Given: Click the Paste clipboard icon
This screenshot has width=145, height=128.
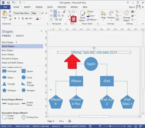Looking at the screenshot, I should (5, 14).
